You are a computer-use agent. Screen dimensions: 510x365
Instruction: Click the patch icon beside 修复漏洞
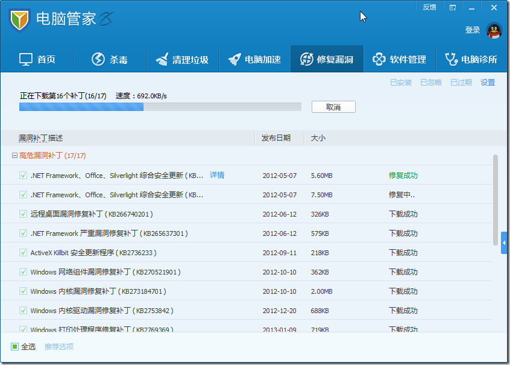307,59
